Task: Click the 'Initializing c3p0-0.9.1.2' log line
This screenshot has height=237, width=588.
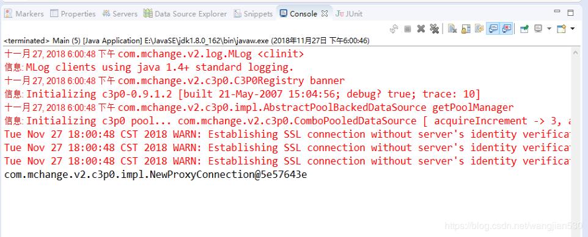Action: click(242, 94)
